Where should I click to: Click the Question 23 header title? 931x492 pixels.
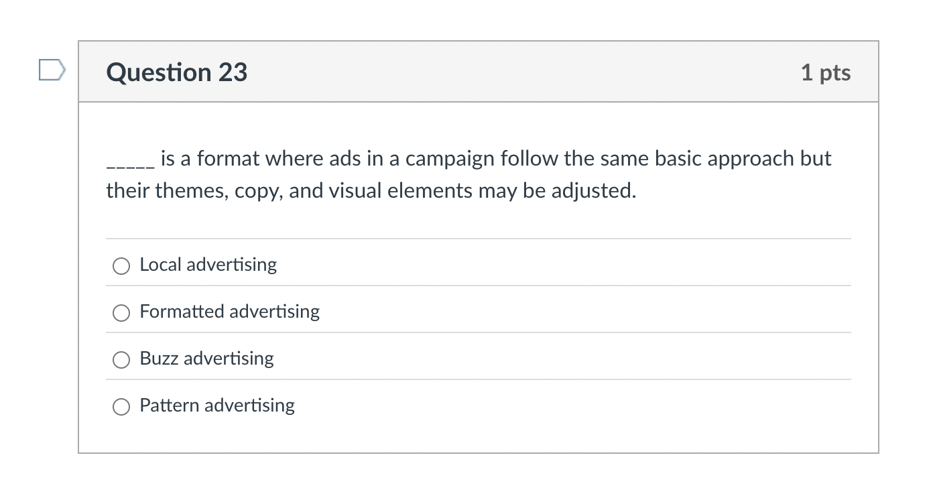(x=176, y=72)
